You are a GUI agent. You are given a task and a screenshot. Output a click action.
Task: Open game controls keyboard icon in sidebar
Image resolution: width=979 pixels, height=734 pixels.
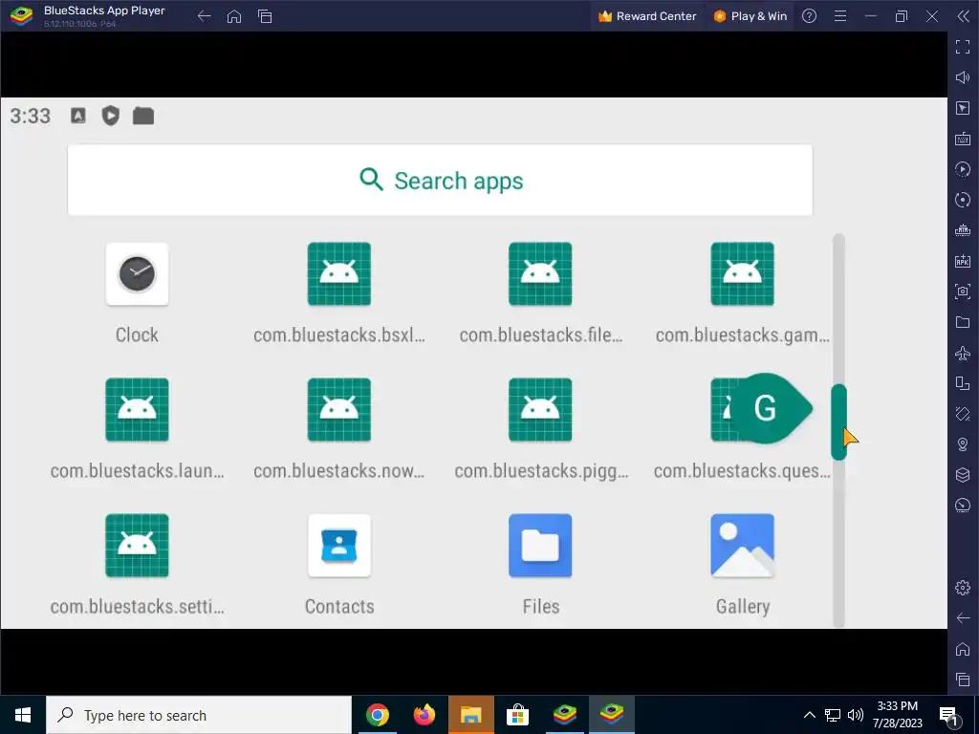[x=963, y=139]
